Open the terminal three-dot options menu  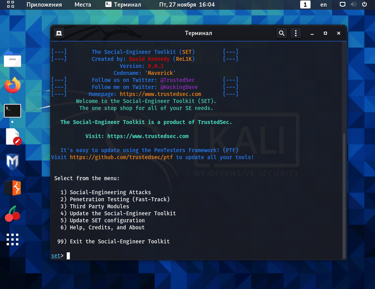pos(296,33)
